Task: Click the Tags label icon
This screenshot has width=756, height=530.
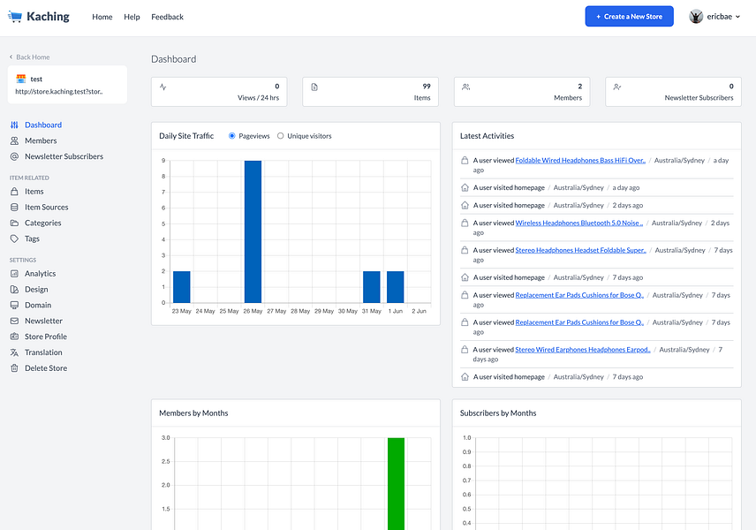Action: 14,238
